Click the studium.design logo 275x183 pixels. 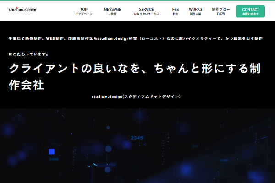(22, 9)
